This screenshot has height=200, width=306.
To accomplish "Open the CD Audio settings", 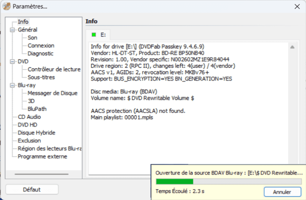I will (x=29, y=117).
